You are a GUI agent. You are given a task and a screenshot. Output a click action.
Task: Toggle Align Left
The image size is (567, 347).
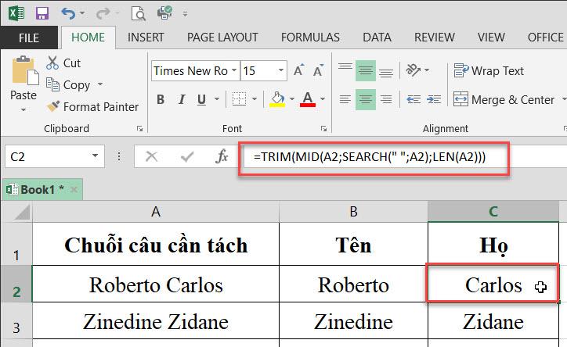pos(345,99)
